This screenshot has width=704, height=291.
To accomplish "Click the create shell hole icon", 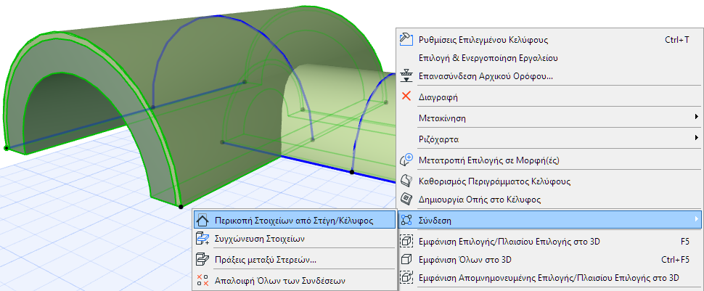I will [x=406, y=199].
